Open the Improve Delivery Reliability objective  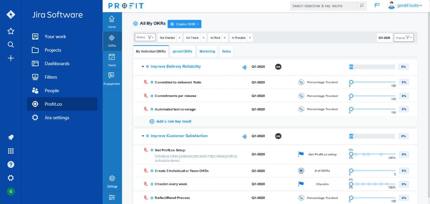point(176,67)
